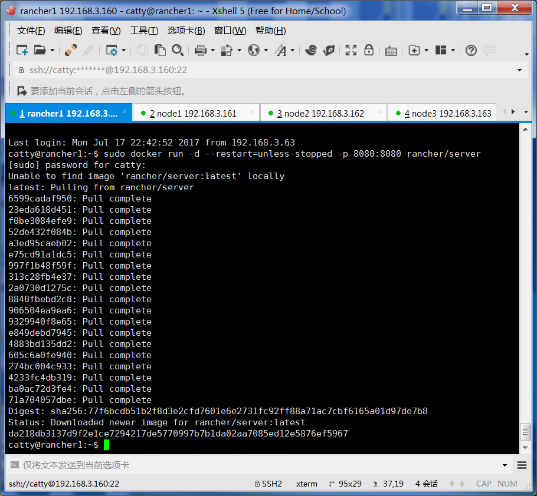Open compose bar send-target dropdown
The image size is (537, 496).
(505, 465)
